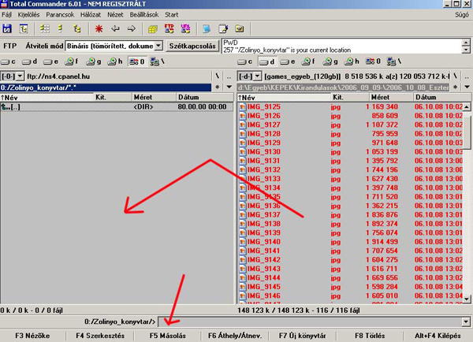Click the F6 Áthely/Átnev. button
This screenshot has width=473, height=342.
pyautogui.click(x=235, y=336)
